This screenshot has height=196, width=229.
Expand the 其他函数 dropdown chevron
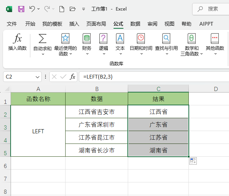pos(215,54)
